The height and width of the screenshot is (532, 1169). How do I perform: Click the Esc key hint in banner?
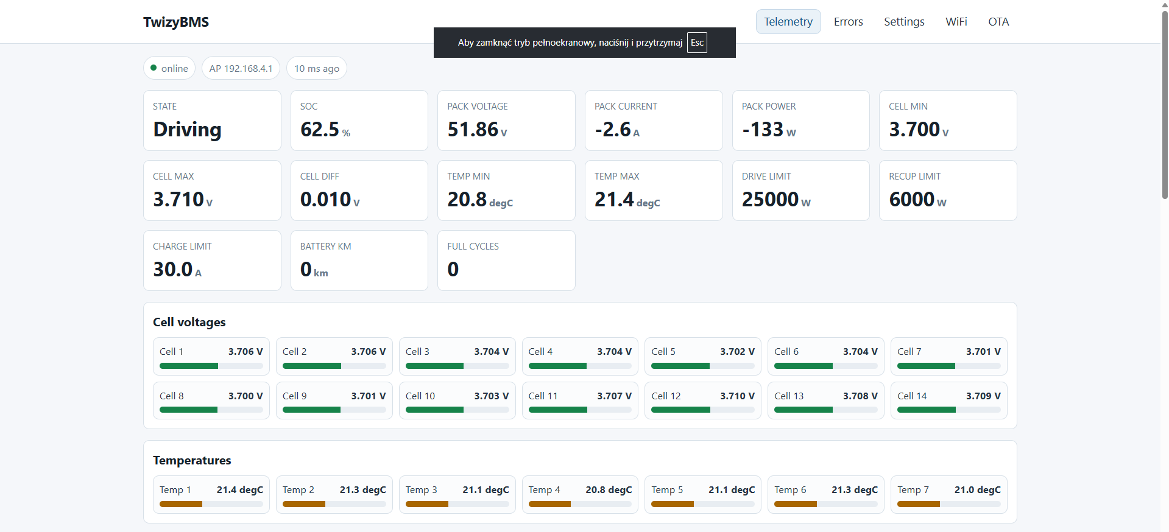click(x=697, y=43)
